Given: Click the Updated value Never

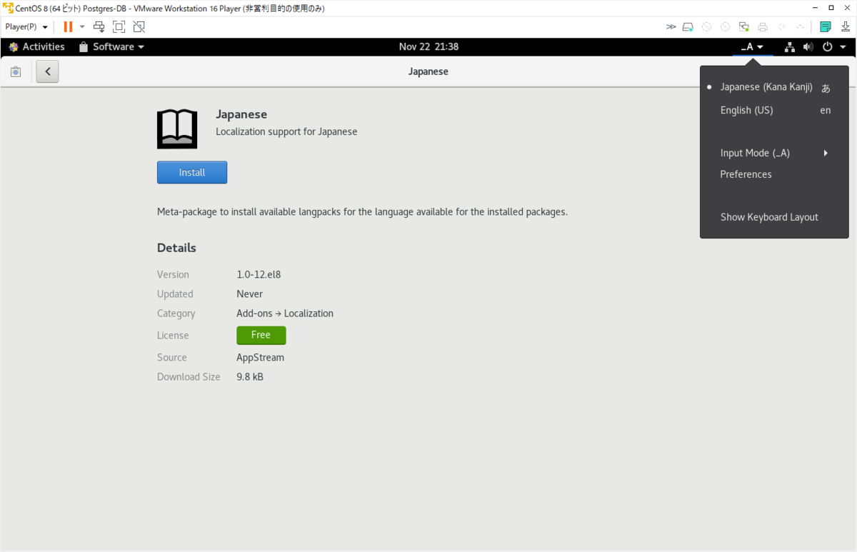Looking at the screenshot, I should coord(249,293).
